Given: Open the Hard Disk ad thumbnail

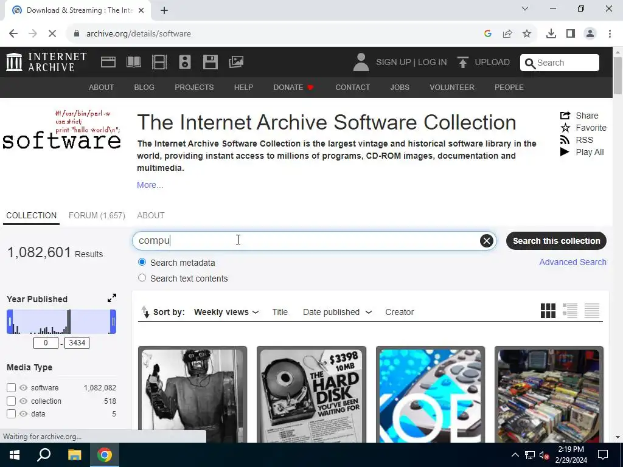Looking at the screenshot, I should coord(311,394).
